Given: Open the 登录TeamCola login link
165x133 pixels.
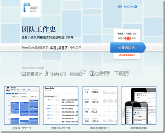Looking at the screenshot, I should pyautogui.click(x=125, y=7).
